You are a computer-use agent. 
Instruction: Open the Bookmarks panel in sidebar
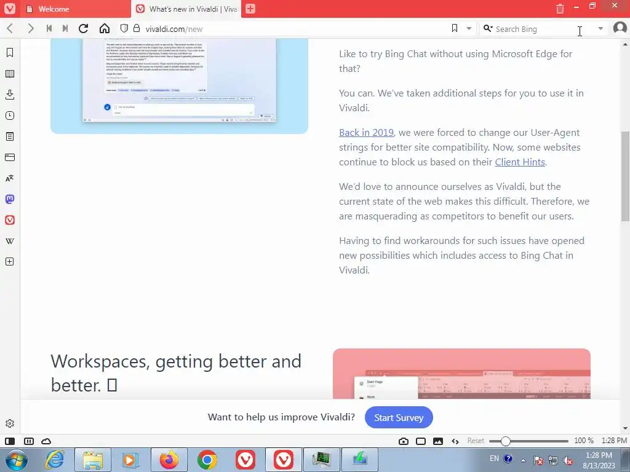point(10,53)
